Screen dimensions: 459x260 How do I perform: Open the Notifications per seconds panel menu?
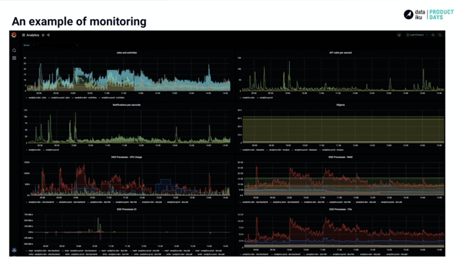click(x=127, y=105)
